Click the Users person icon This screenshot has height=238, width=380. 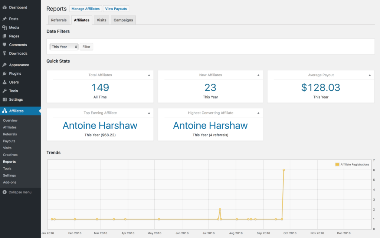pyautogui.click(x=4, y=83)
